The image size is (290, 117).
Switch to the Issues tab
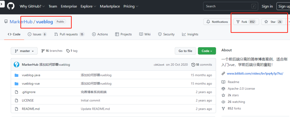click(37, 34)
